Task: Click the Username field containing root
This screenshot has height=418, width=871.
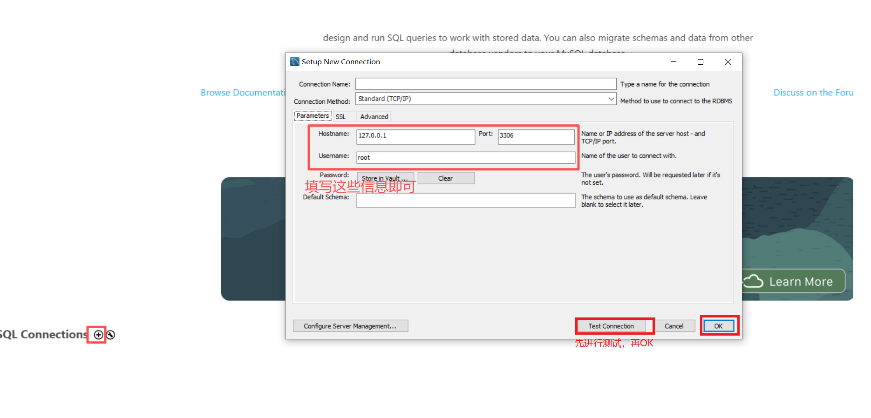Action: 466,158
